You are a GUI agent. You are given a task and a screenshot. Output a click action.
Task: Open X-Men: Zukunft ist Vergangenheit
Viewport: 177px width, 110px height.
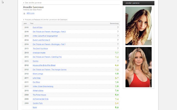[45, 36]
